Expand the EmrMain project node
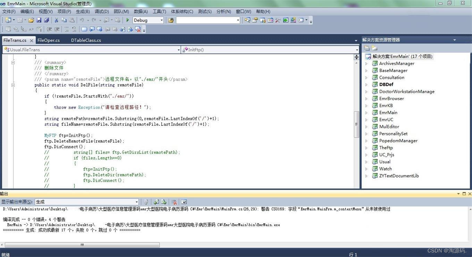472x257 pixels. click(x=366, y=113)
